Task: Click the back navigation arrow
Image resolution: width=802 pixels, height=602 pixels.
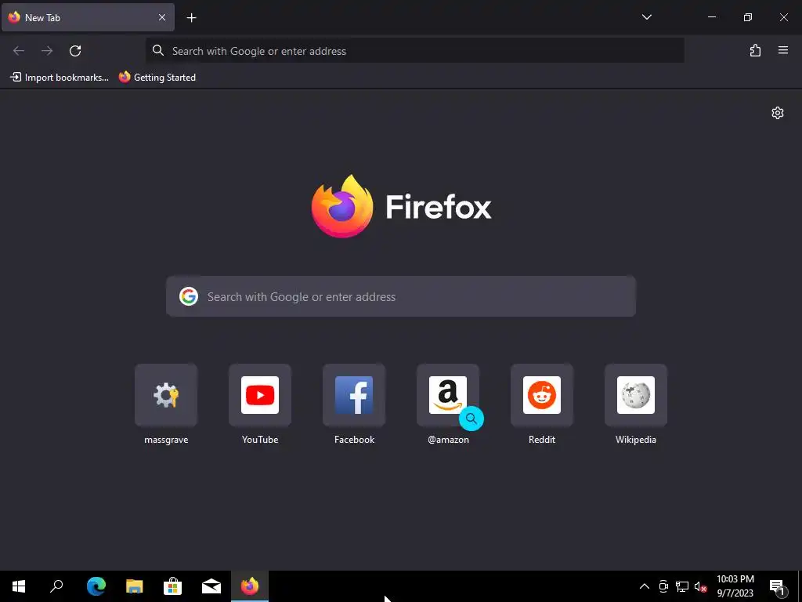Action: [x=19, y=51]
